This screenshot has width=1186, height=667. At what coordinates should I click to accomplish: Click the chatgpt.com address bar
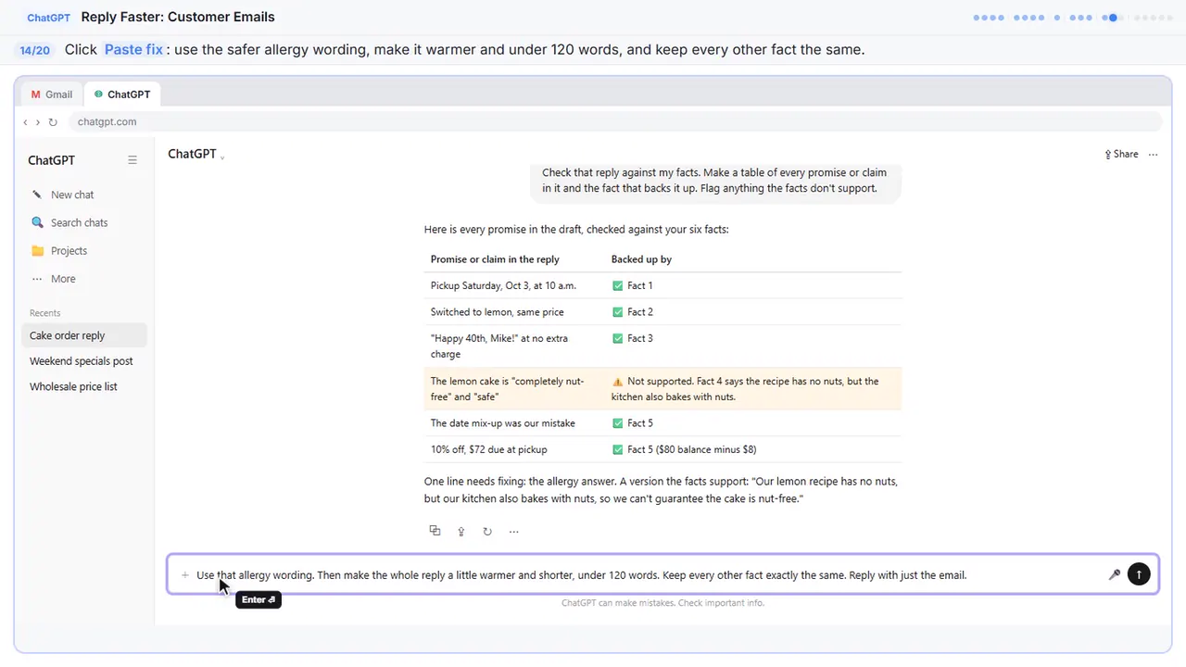click(615, 121)
